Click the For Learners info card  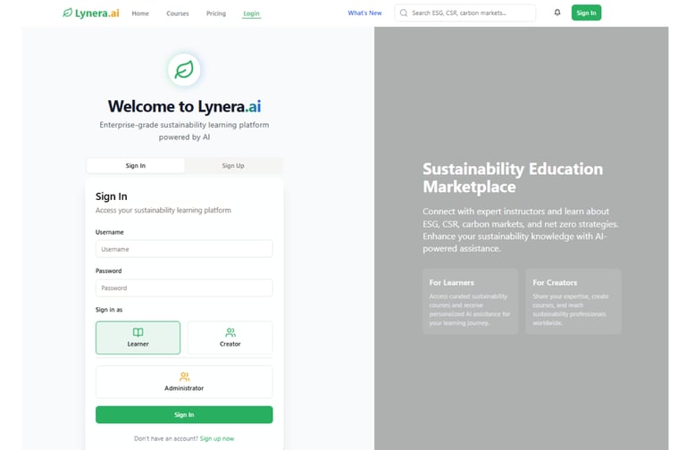[471, 301]
